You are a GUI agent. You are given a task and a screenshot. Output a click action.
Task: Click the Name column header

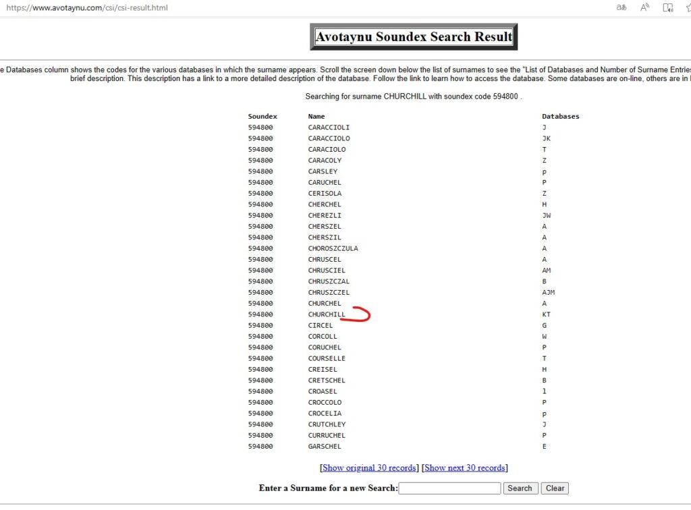[x=316, y=116]
